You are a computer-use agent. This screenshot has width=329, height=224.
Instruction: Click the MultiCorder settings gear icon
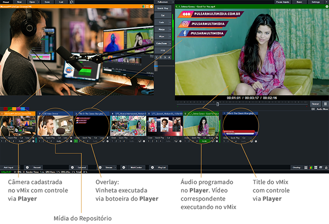click(123, 167)
